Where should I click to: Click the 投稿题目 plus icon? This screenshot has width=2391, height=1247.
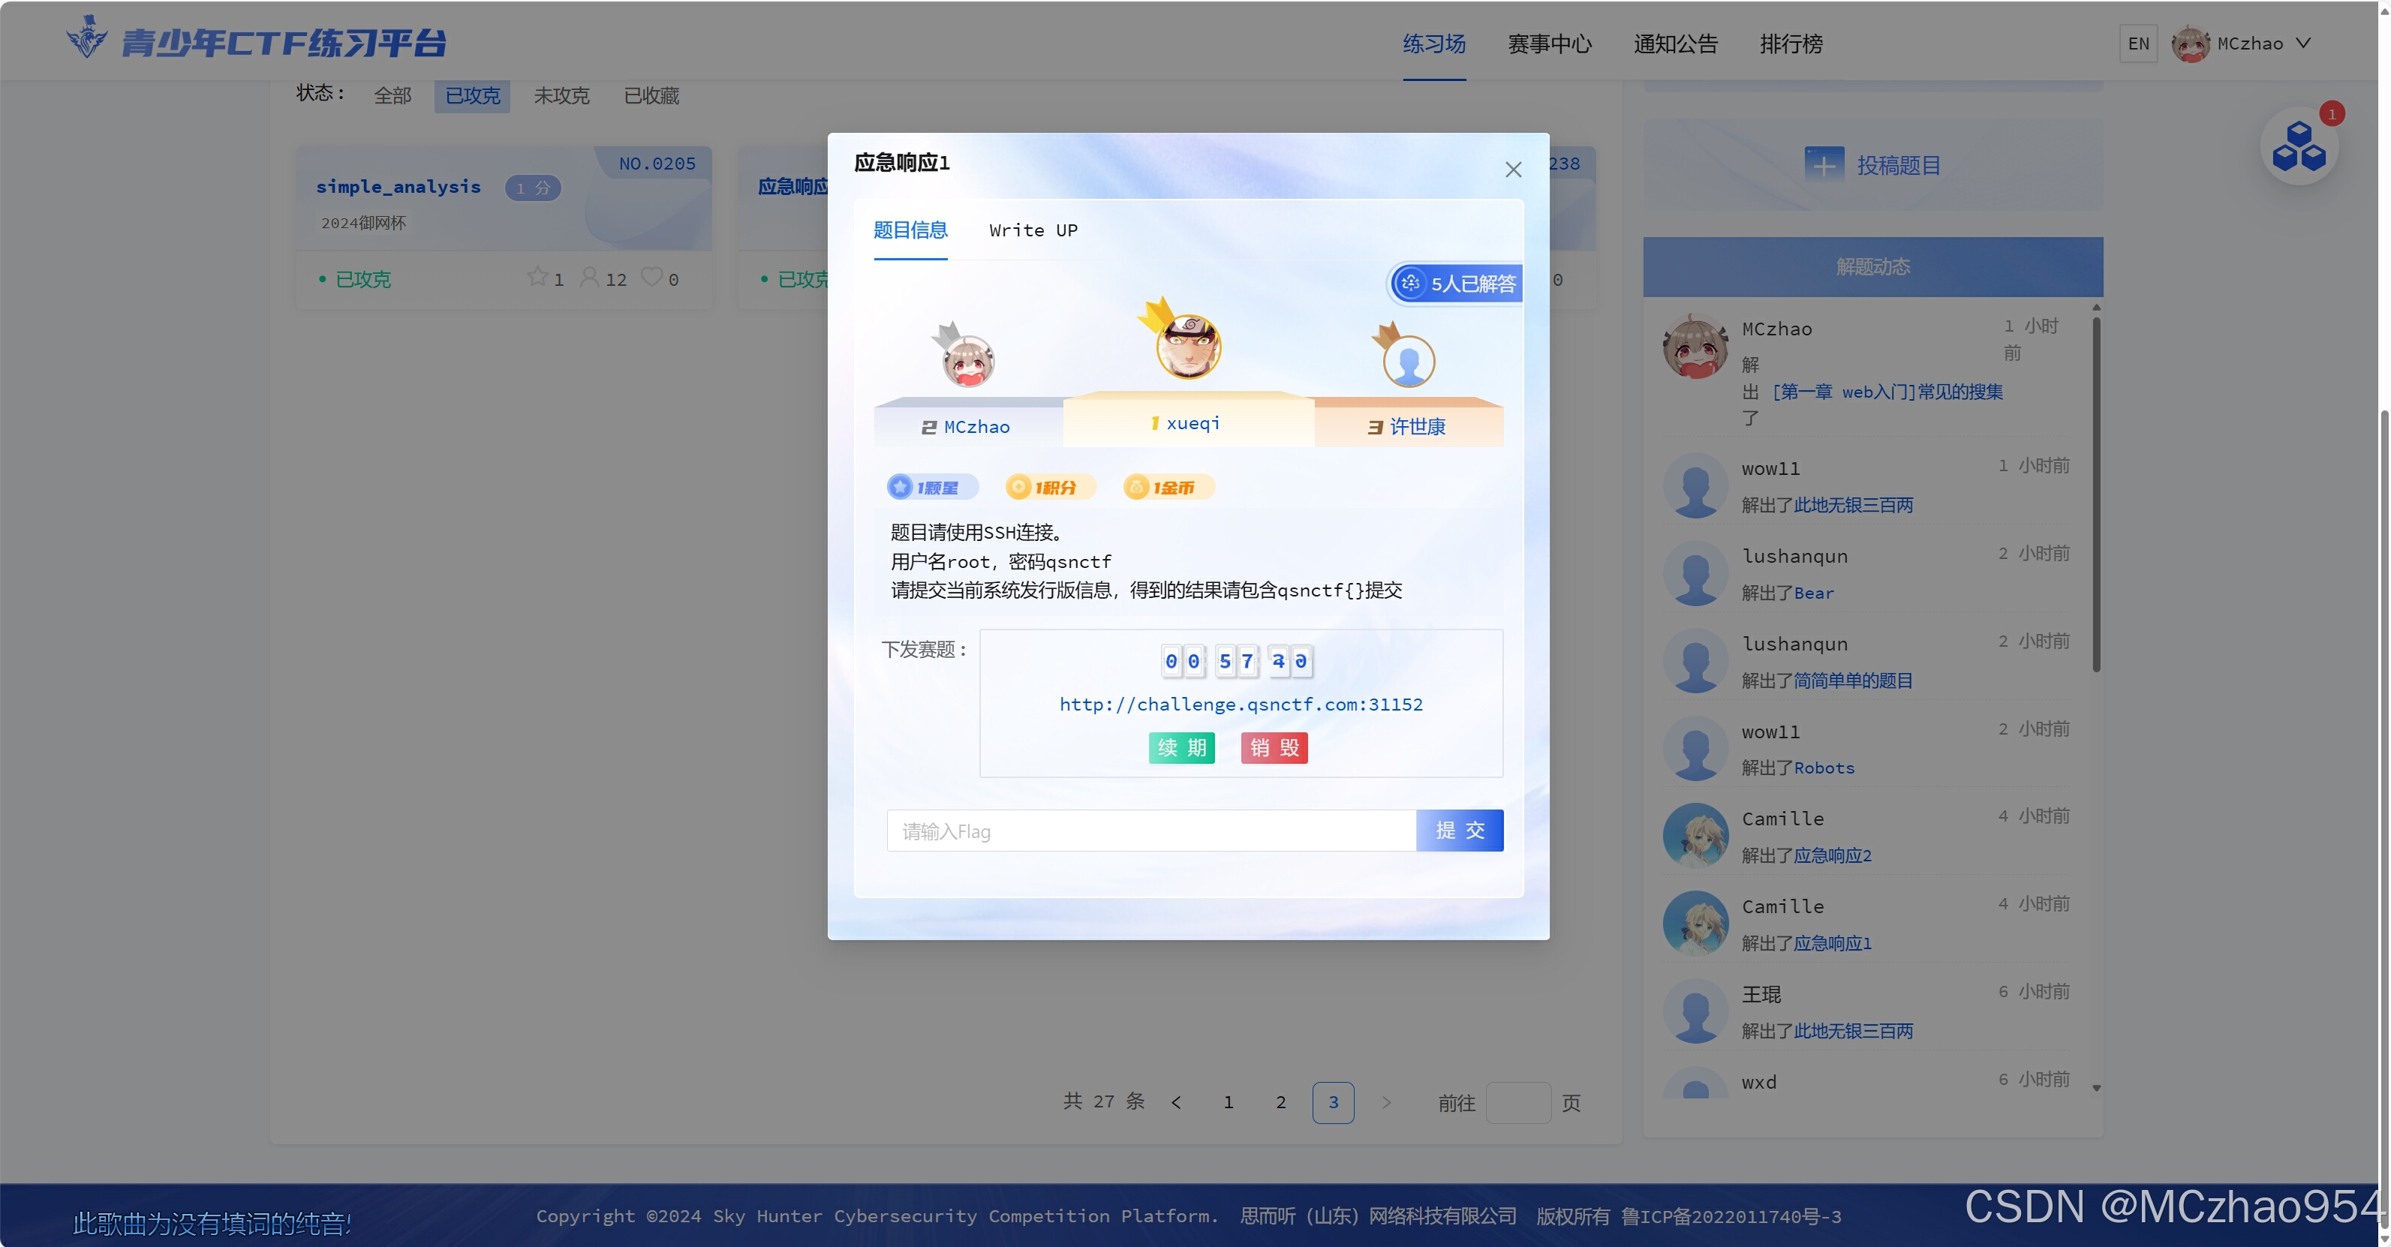(x=1824, y=165)
